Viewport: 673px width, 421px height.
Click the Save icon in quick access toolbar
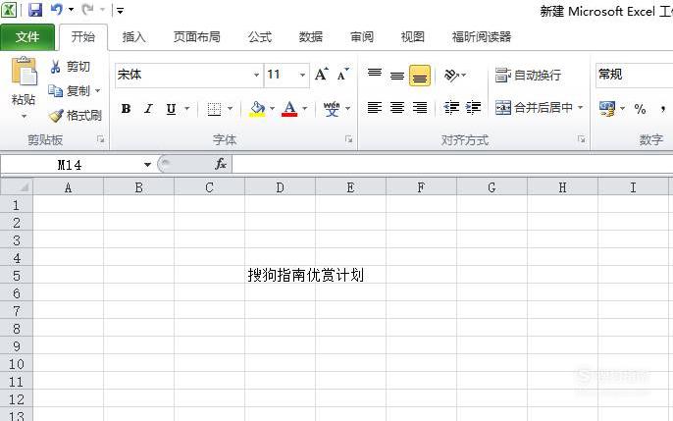click(35, 10)
